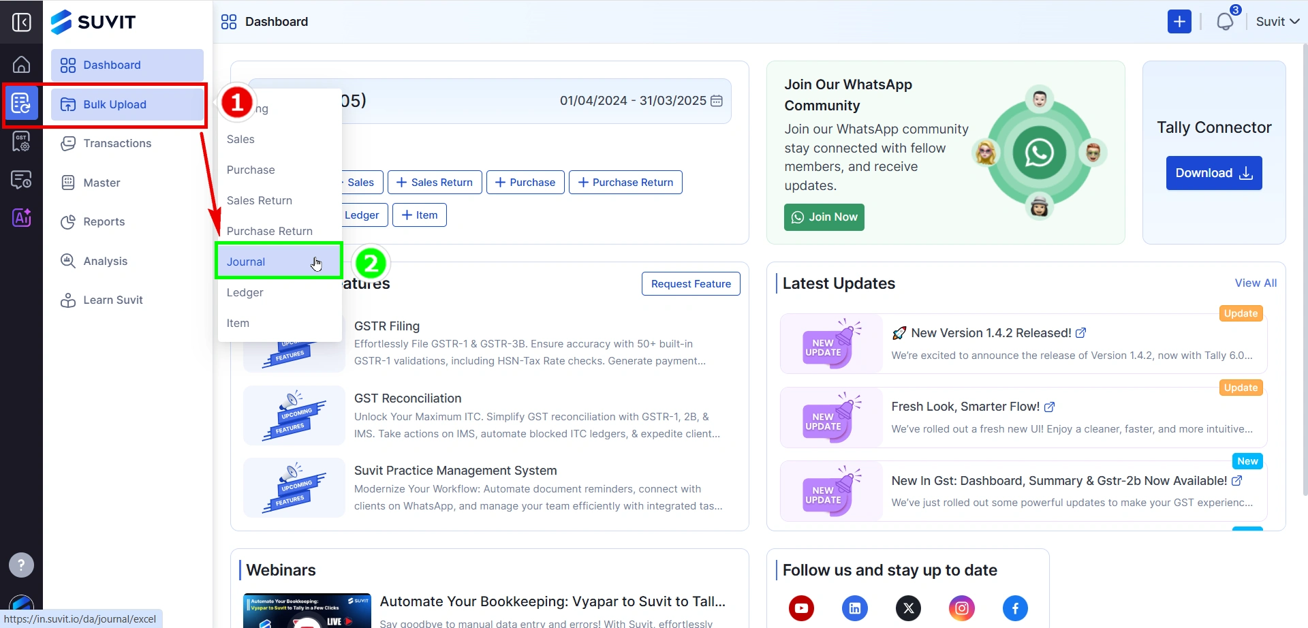The height and width of the screenshot is (628, 1308).
Task: Click the Sales quick button
Action: (362, 183)
